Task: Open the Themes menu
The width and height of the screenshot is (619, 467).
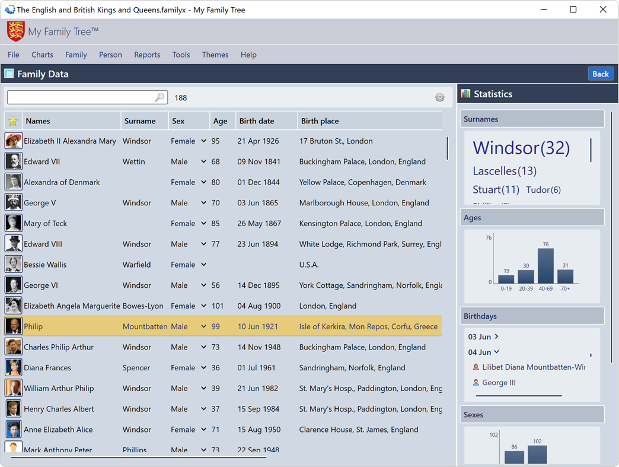Action: 215,55
